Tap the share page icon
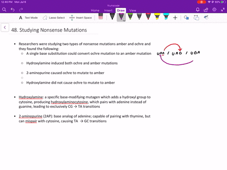 click(x=206, y=9)
